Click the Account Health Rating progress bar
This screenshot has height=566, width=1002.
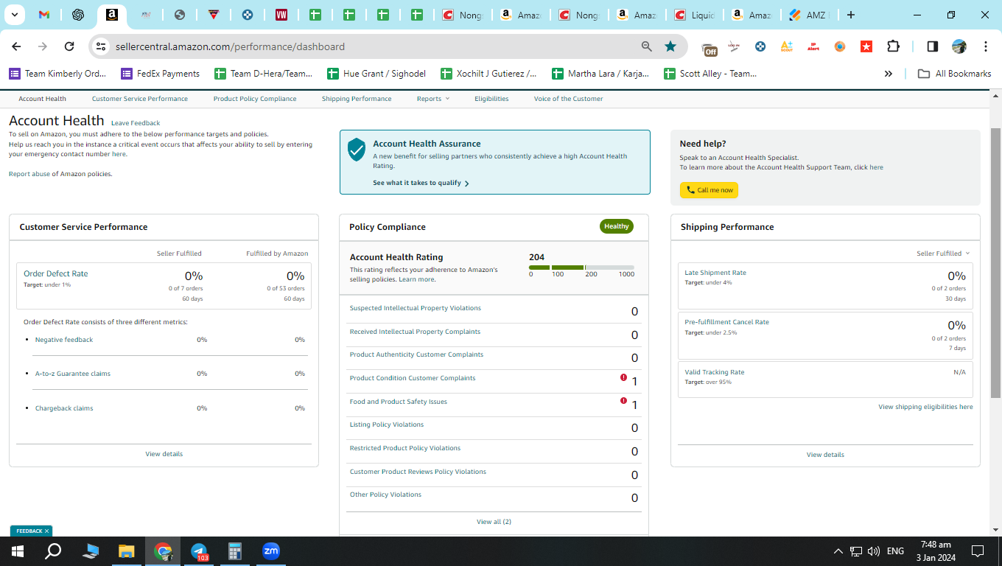coord(581,267)
